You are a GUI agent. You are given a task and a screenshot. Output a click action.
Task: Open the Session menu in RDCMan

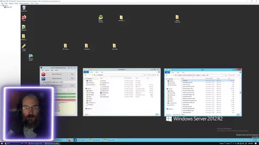pyautogui.click(x=11, y=3)
